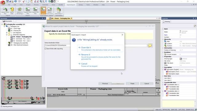Select the Automatic mode radio button
197x111 pixels.
[x=180, y=31]
